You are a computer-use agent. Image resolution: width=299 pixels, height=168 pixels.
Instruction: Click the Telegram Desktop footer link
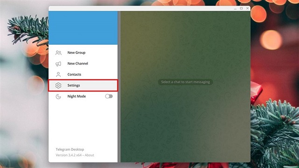coord(70,149)
